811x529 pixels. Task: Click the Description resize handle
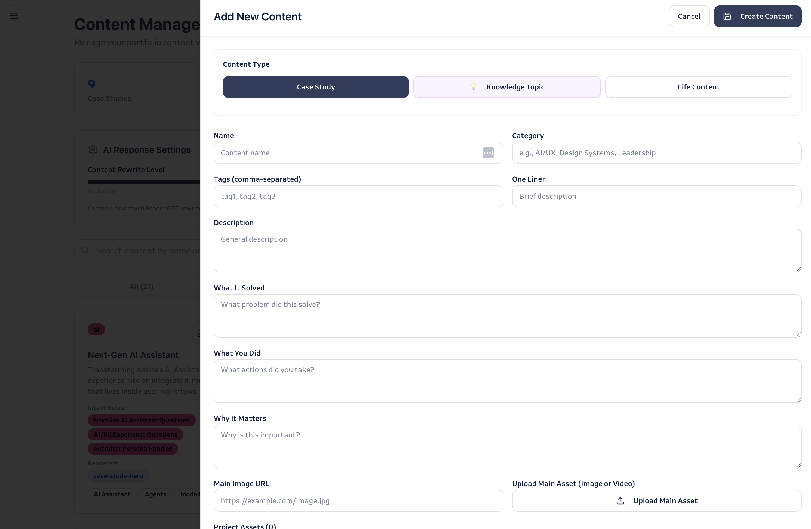[798, 269]
